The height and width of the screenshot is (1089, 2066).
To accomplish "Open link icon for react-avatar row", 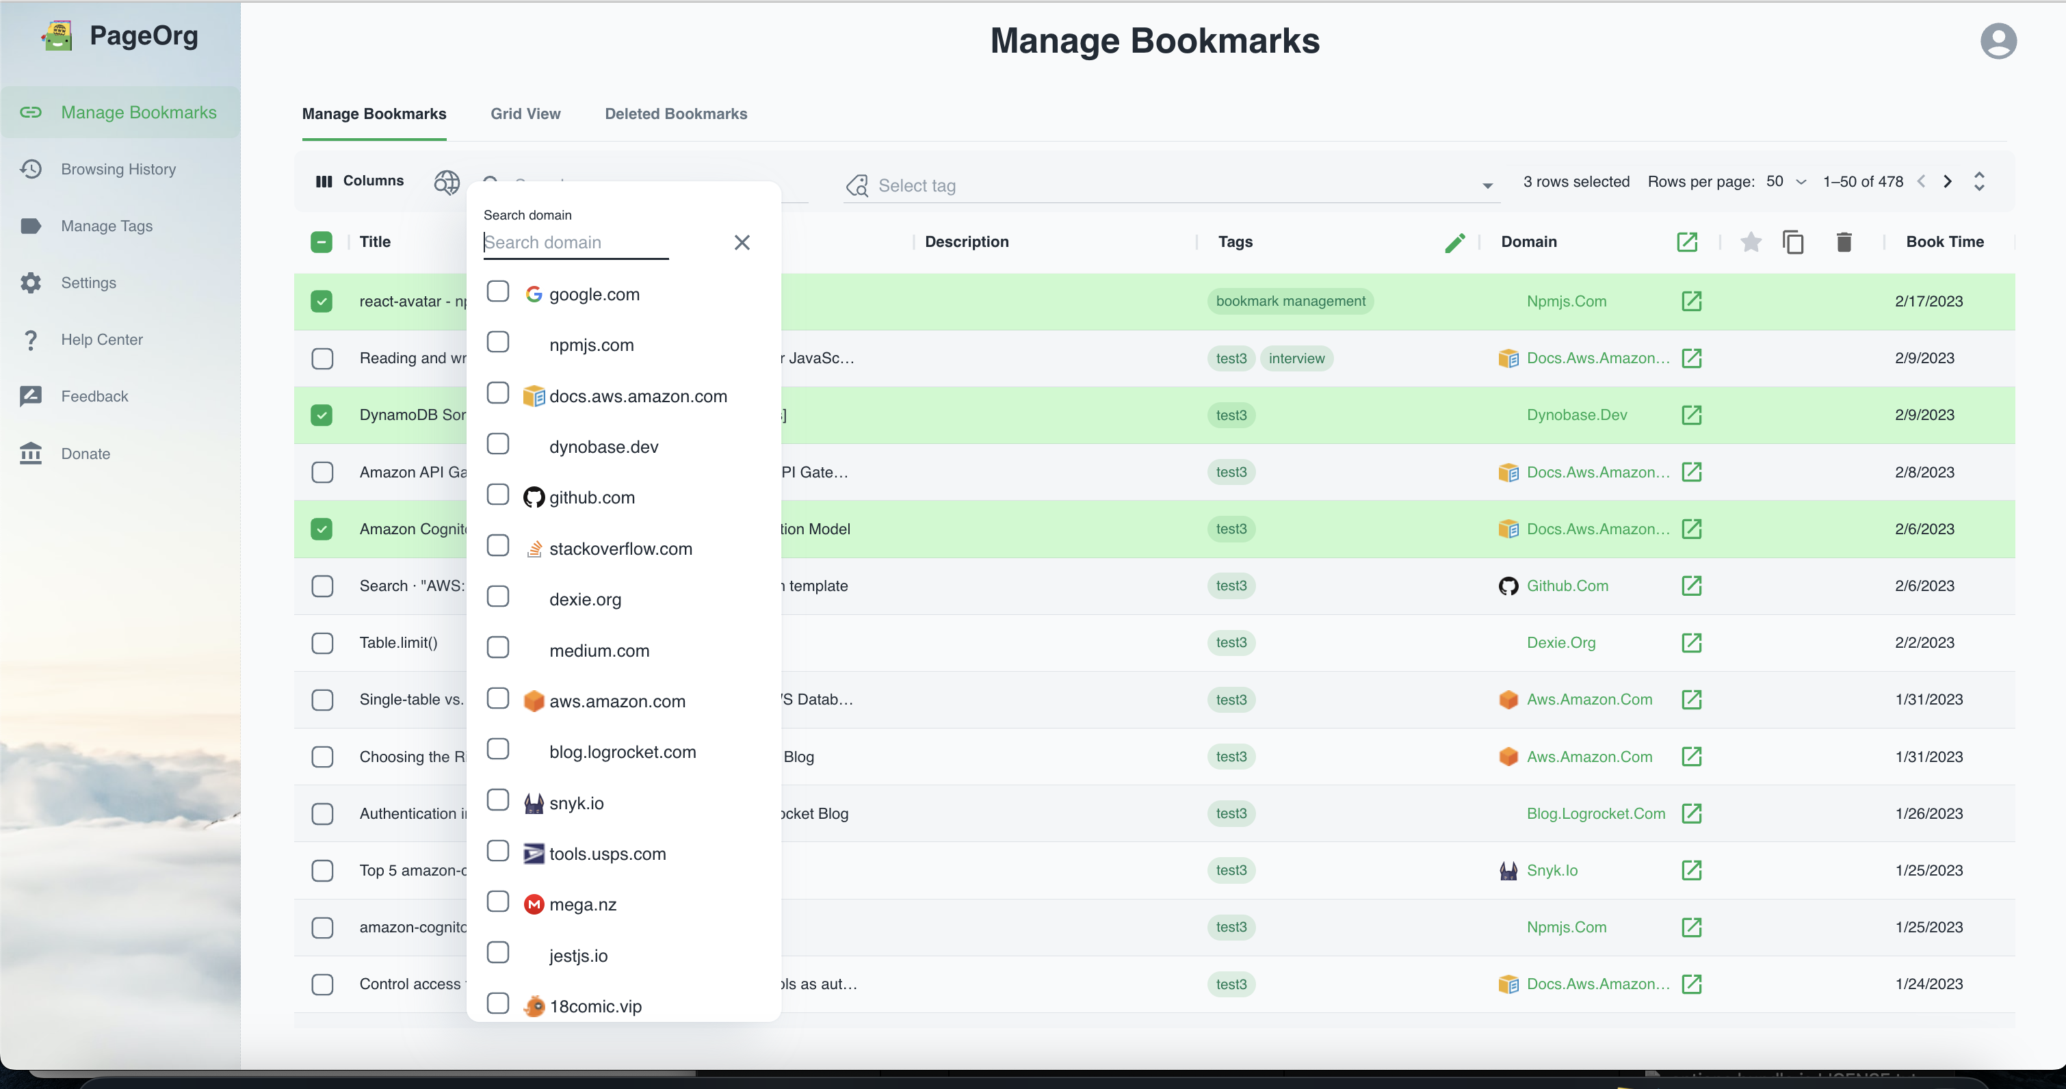I will click(1692, 302).
